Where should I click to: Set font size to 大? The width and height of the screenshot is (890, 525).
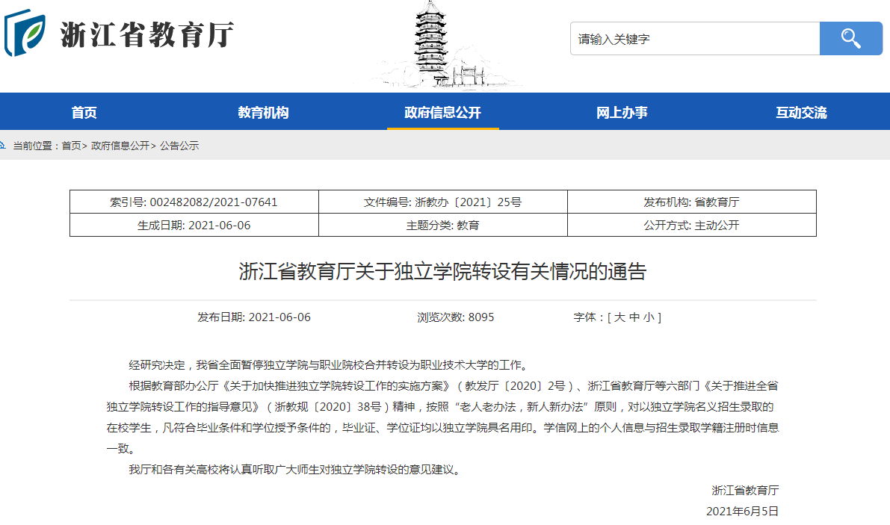tap(619, 317)
